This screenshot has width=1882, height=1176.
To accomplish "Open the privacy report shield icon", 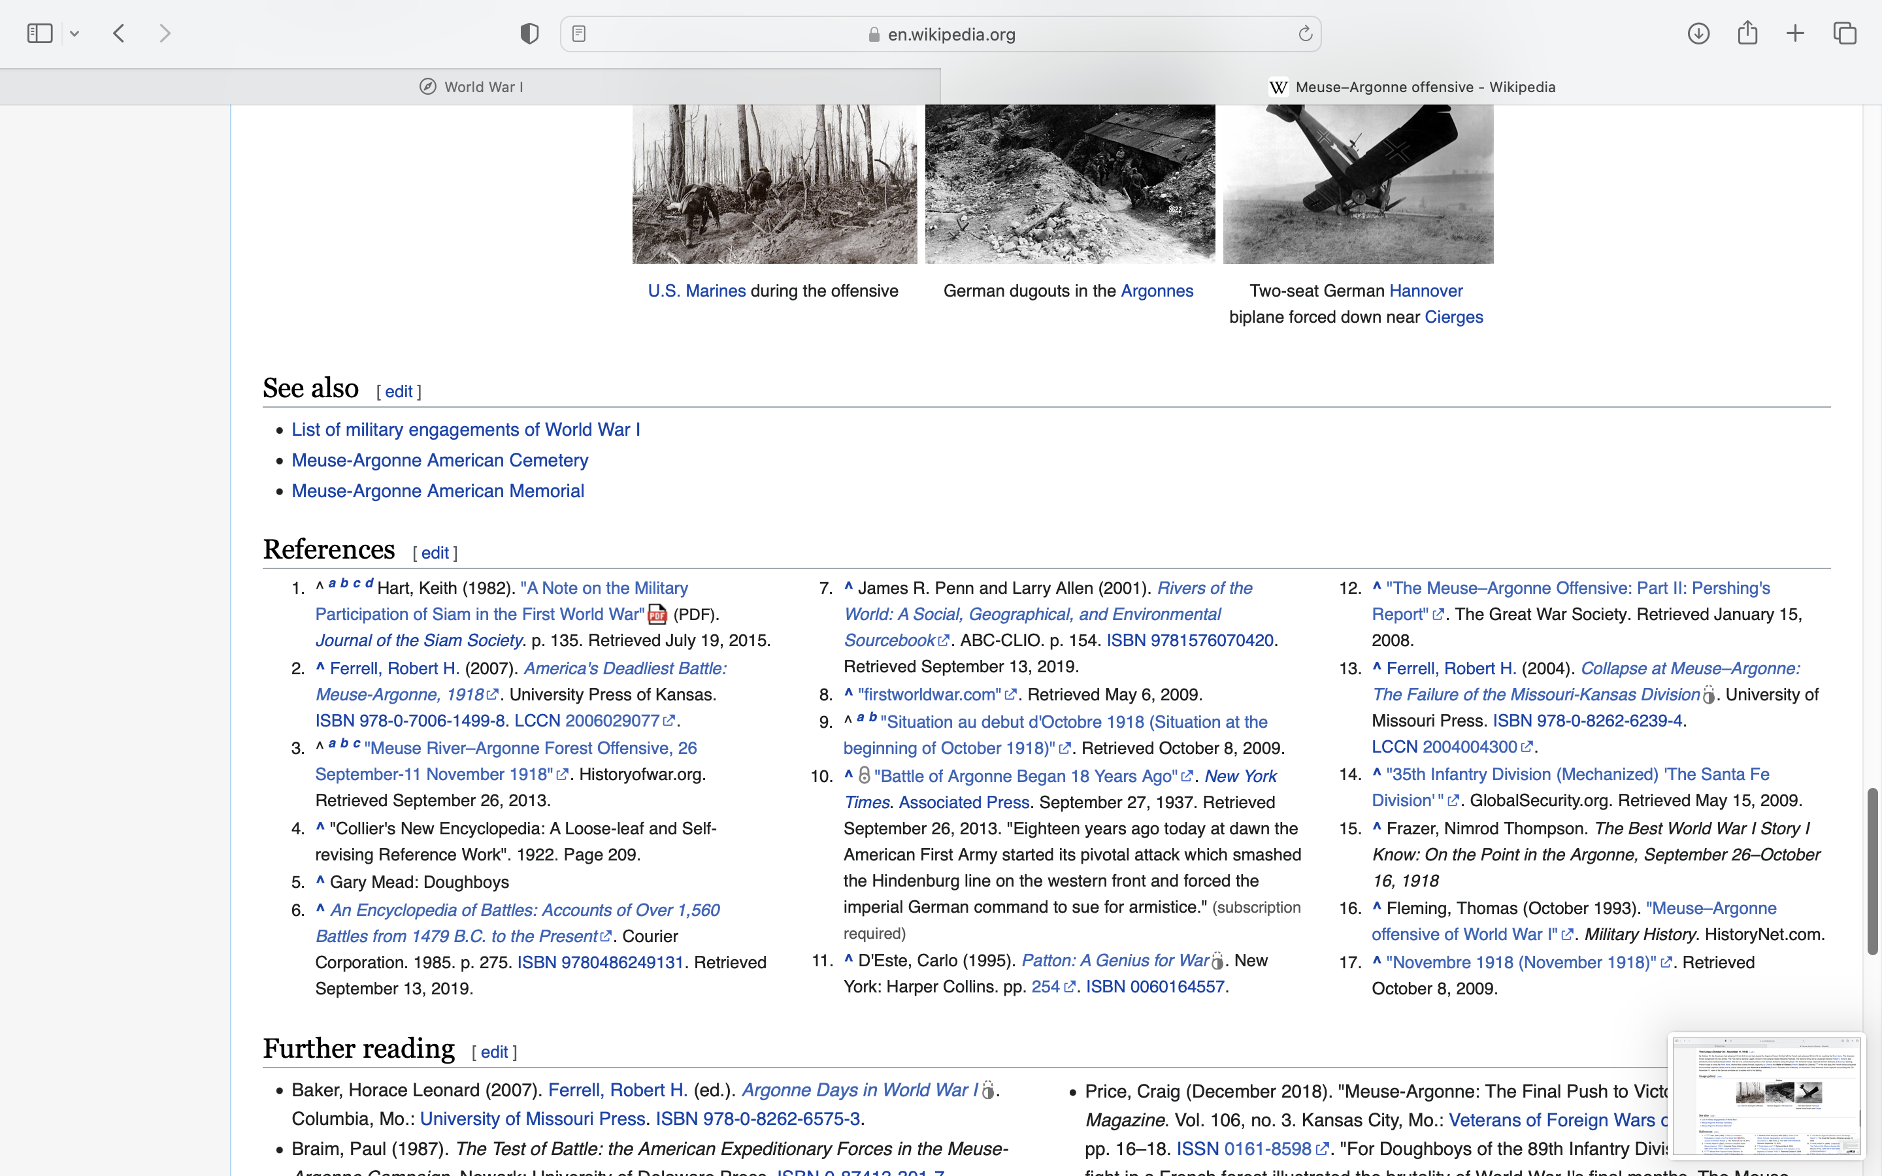I will [x=529, y=33].
